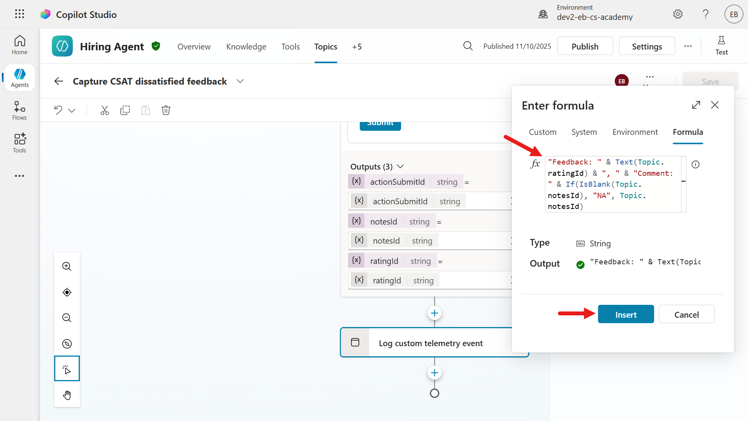The width and height of the screenshot is (748, 421).
Task: Open the topic name dropdown chevron
Action: (240, 81)
